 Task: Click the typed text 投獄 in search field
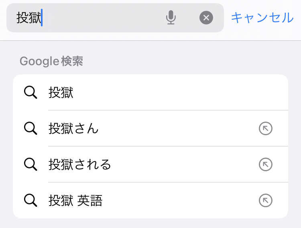pyautogui.click(x=29, y=18)
